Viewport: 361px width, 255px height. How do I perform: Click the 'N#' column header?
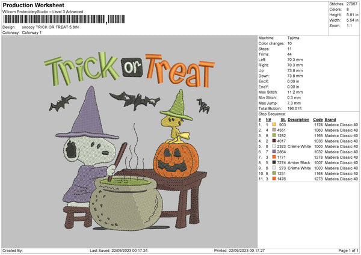click(x=268, y=120)
